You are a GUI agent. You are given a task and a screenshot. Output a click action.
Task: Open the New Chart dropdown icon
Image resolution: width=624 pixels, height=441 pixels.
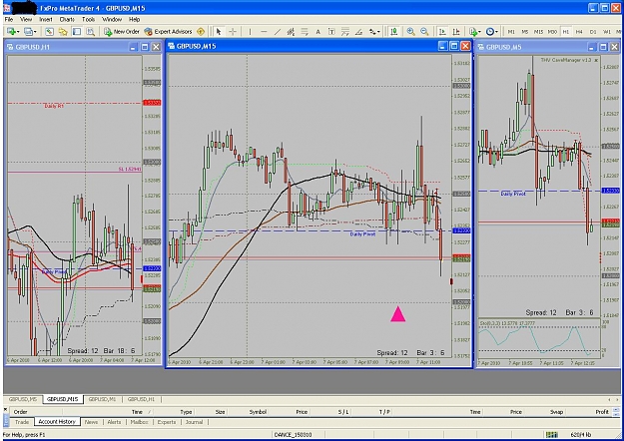coord(13,31)
